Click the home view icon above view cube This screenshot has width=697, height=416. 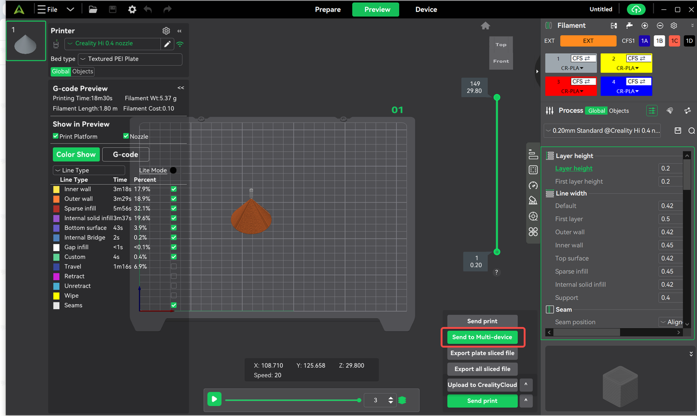coord(486,26)
